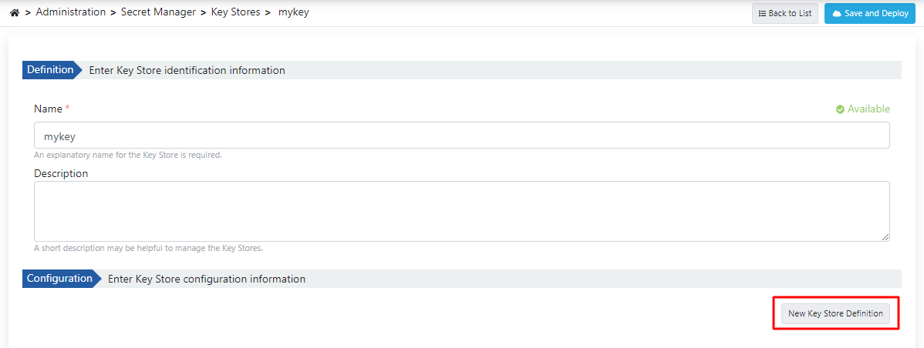
Task: Click inside the Description text area
Action: click(461, 211)
